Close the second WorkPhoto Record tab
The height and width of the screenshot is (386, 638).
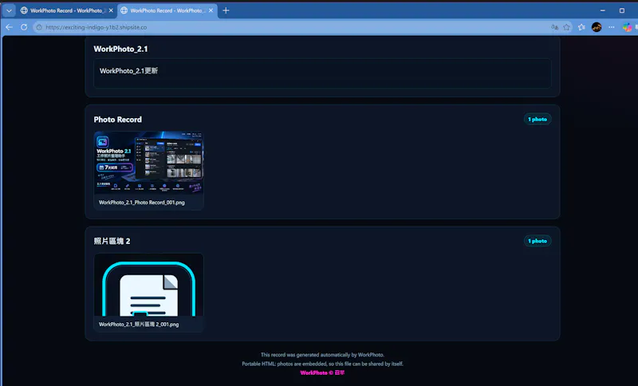211,10
